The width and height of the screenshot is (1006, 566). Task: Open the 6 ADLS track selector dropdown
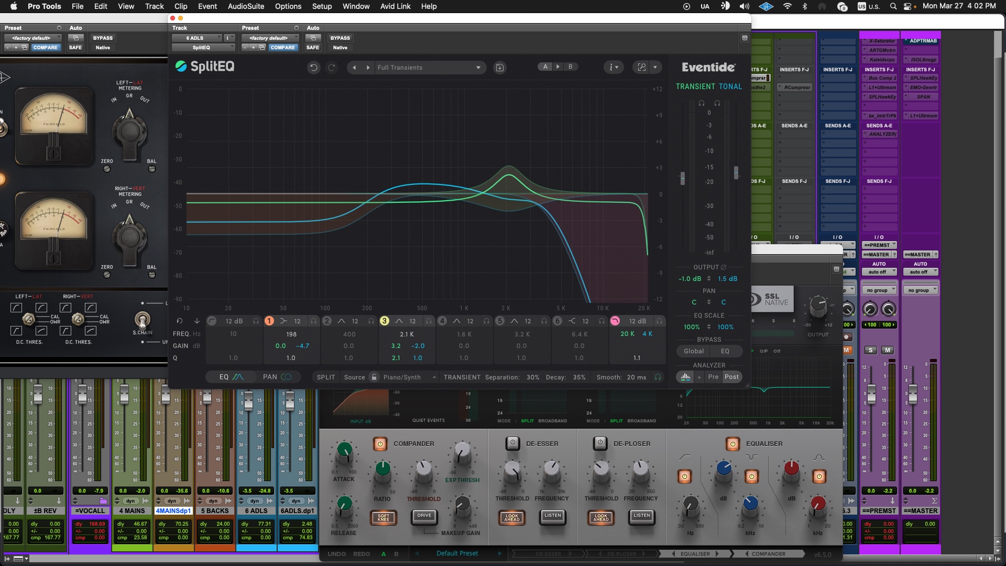[197, 38]
